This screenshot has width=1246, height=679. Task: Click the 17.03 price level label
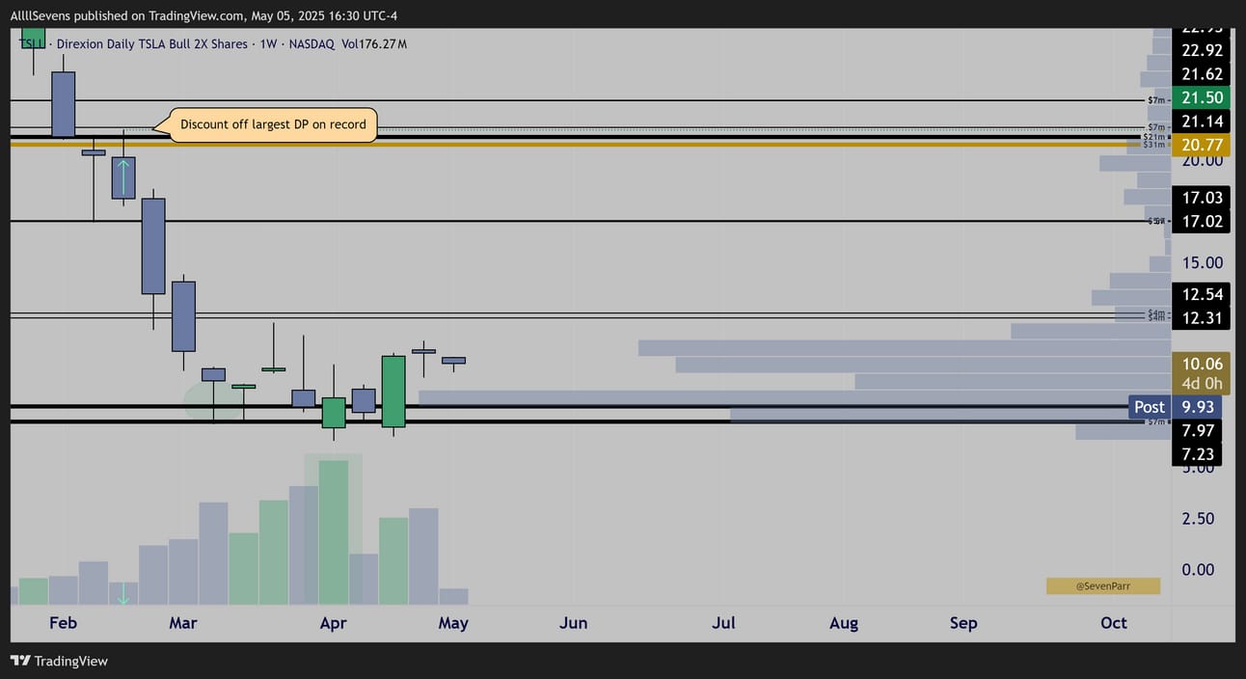pos(1201,198)
